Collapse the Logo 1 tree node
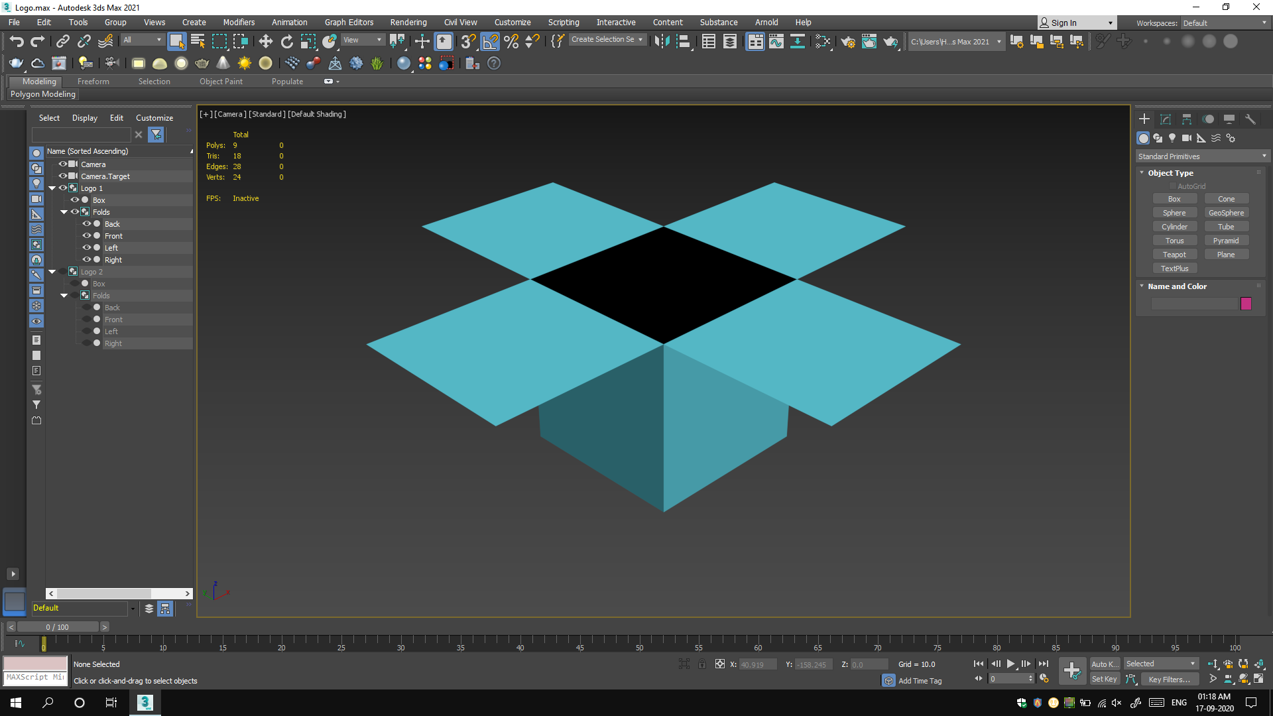This screenshot has width=1273, height=716. click(52, 188)
